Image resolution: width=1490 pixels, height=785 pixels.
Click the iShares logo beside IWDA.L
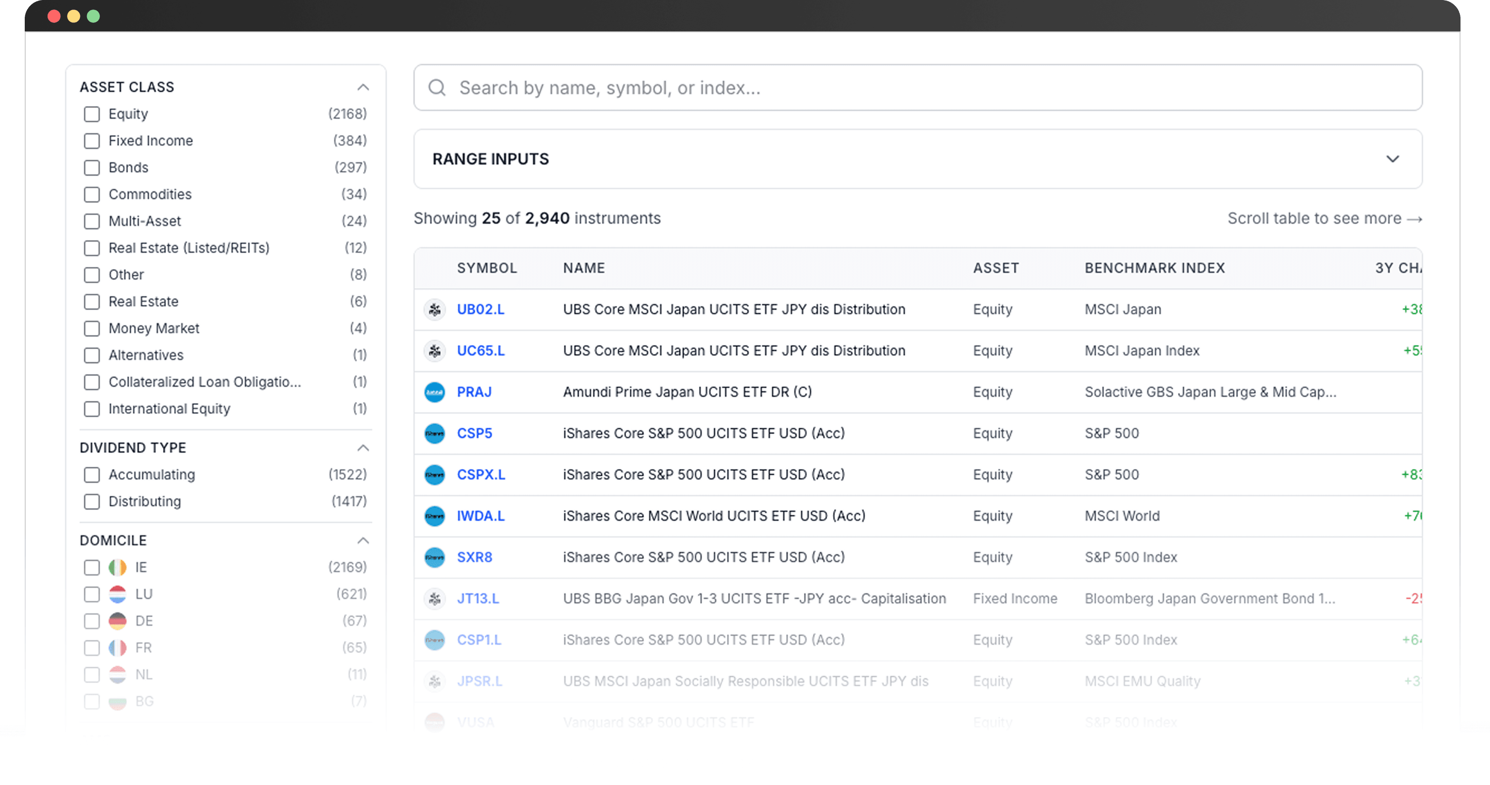(434, 516)
